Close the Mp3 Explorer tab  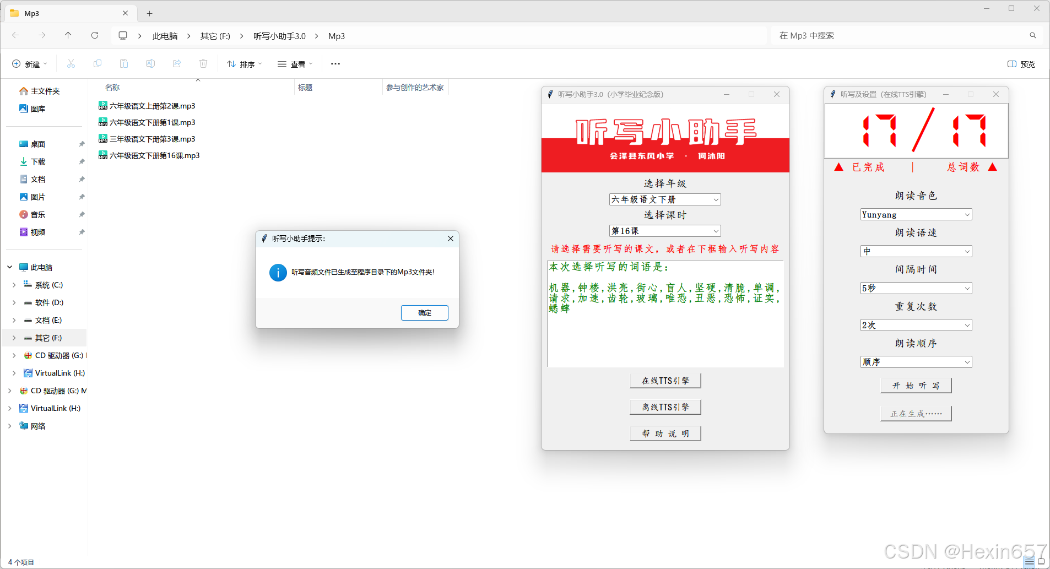[126, 13]
